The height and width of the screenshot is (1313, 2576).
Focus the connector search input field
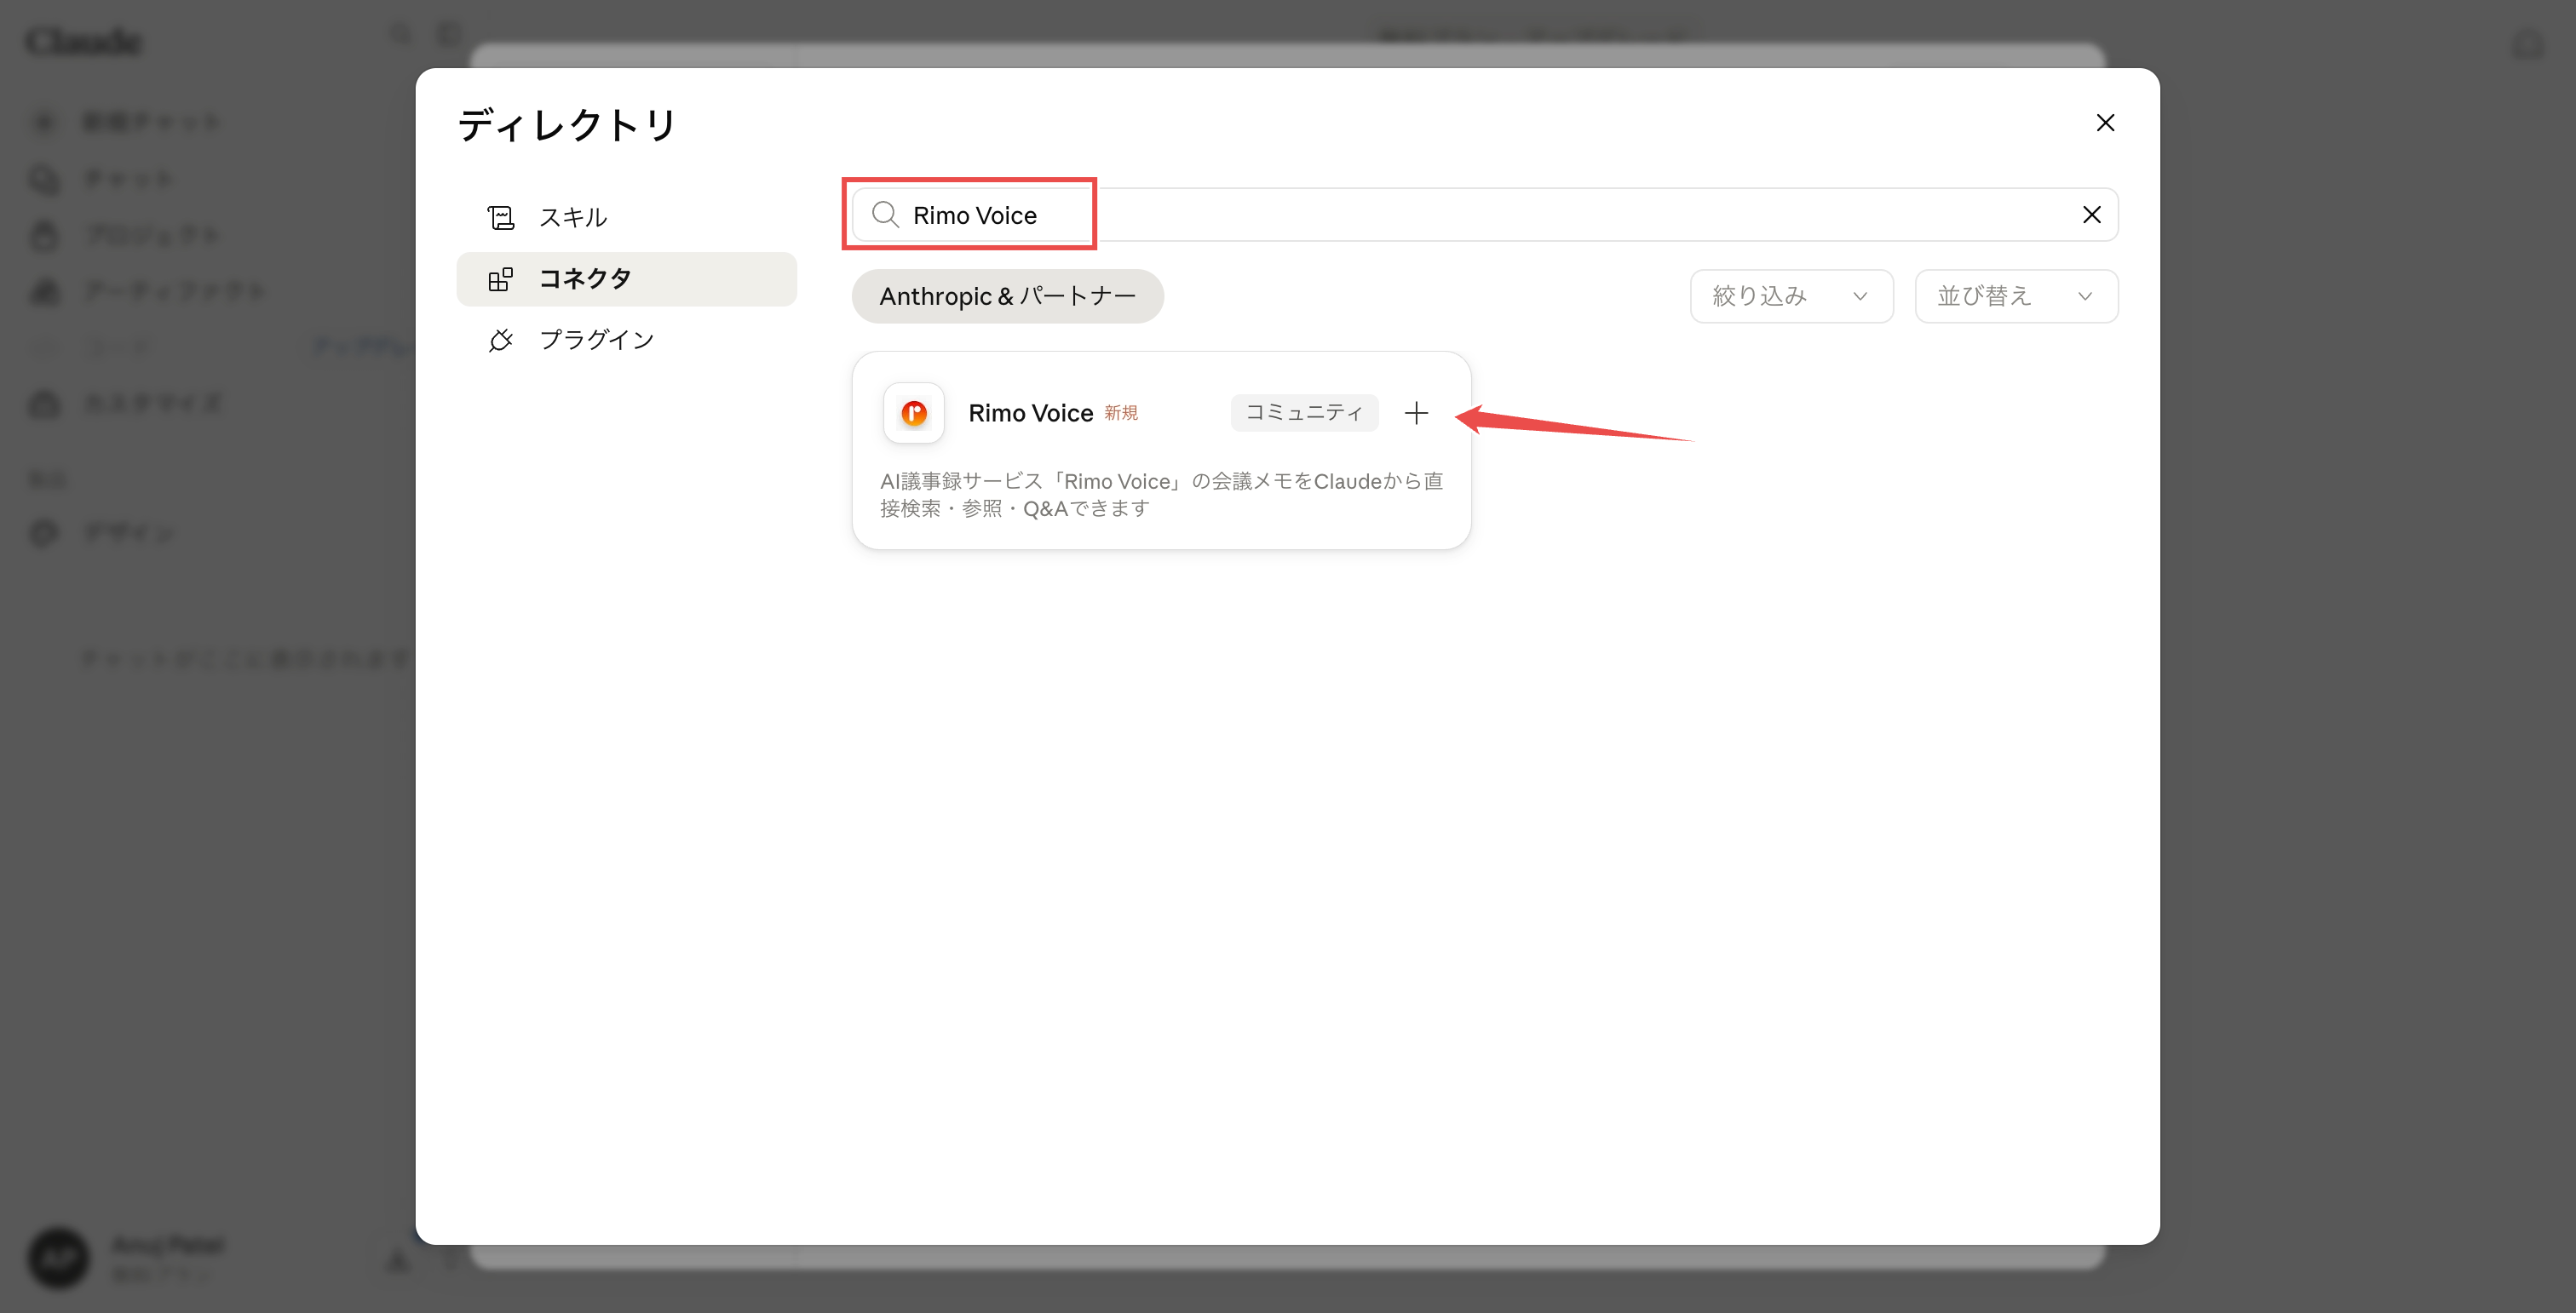(1484, 215)
